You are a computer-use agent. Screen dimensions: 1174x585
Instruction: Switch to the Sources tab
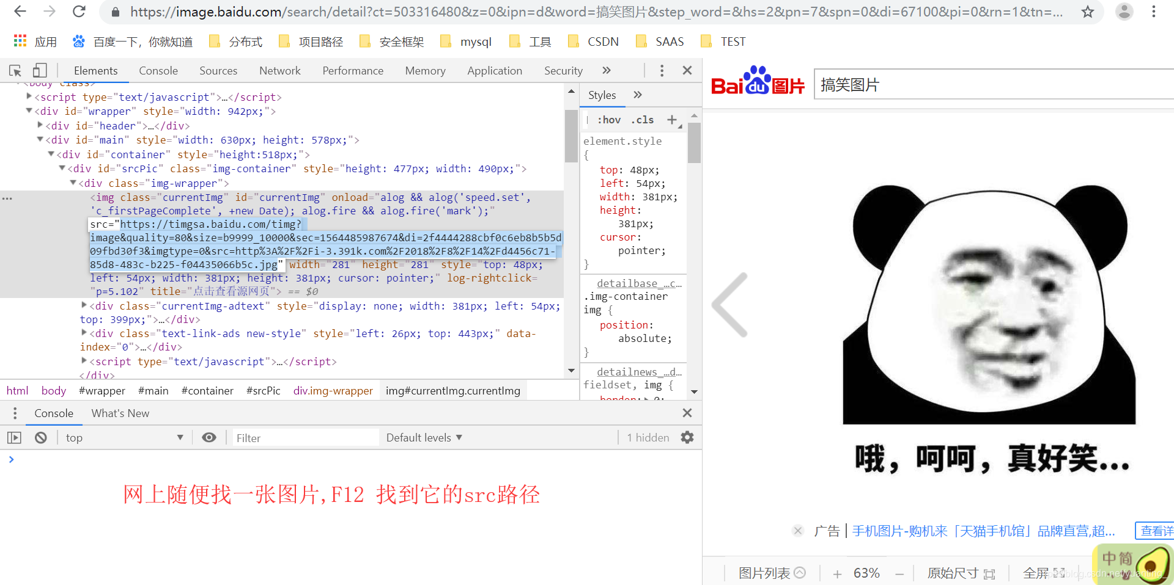218,71
